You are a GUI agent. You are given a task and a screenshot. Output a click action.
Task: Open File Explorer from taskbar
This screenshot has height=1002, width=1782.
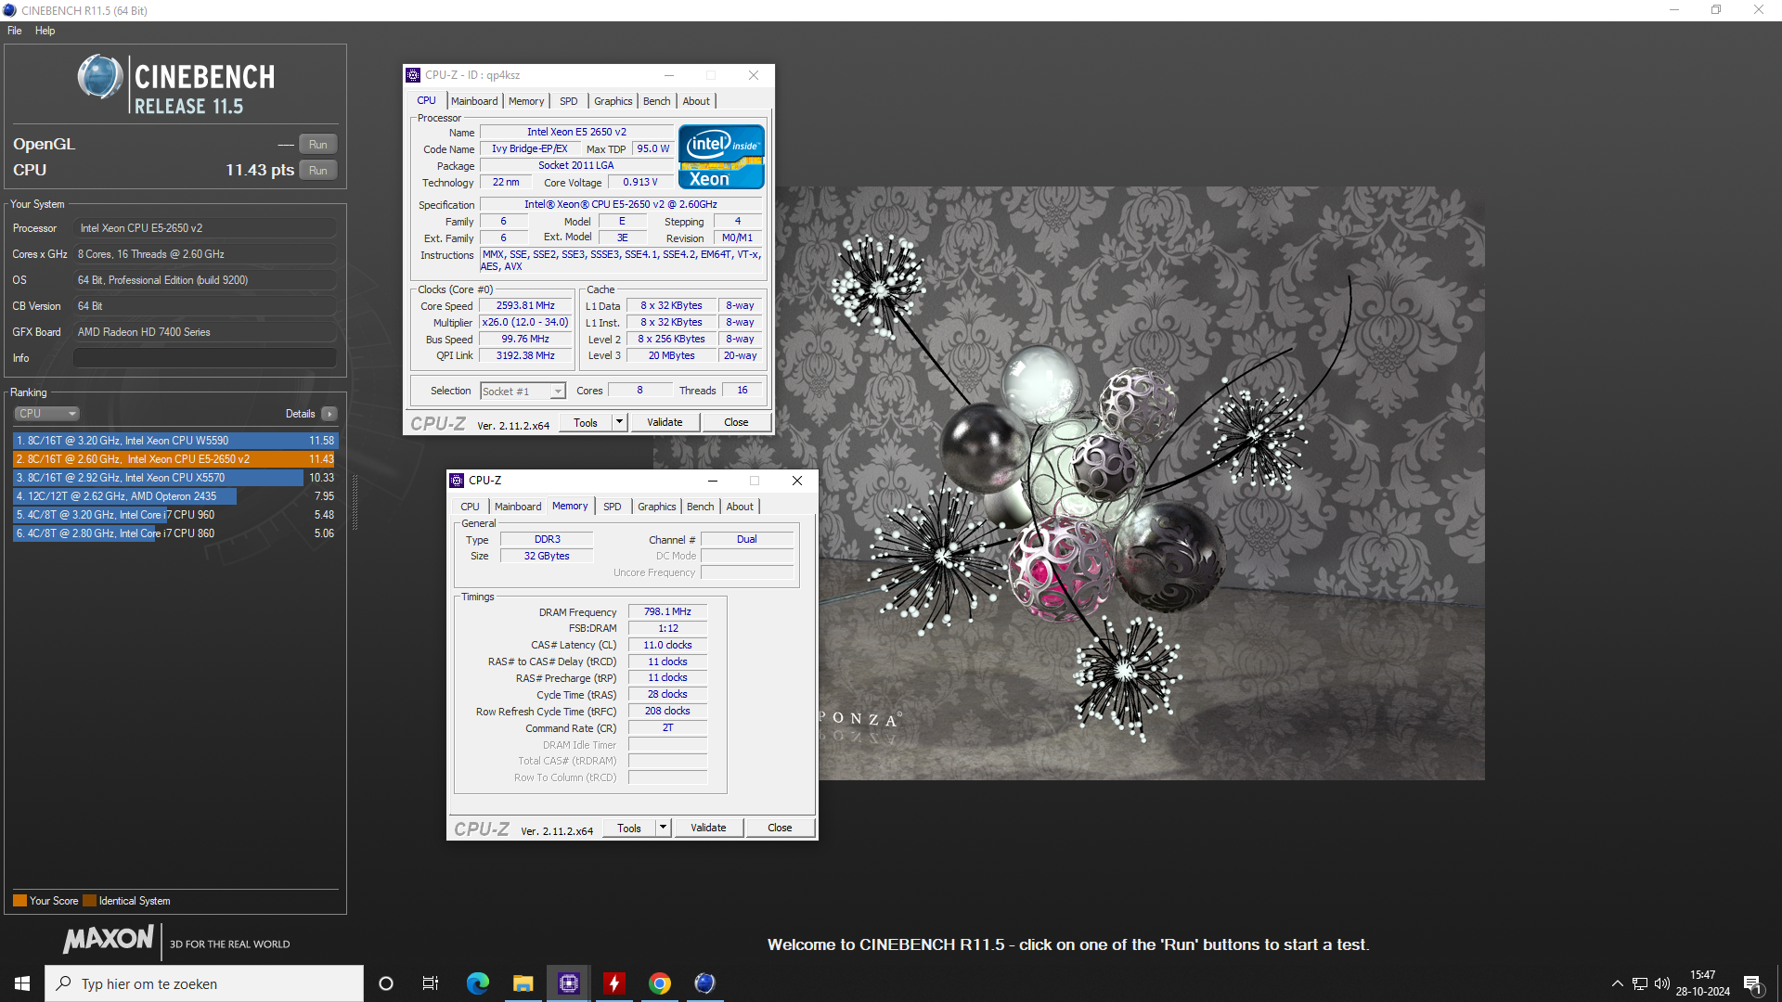(523, 983)
